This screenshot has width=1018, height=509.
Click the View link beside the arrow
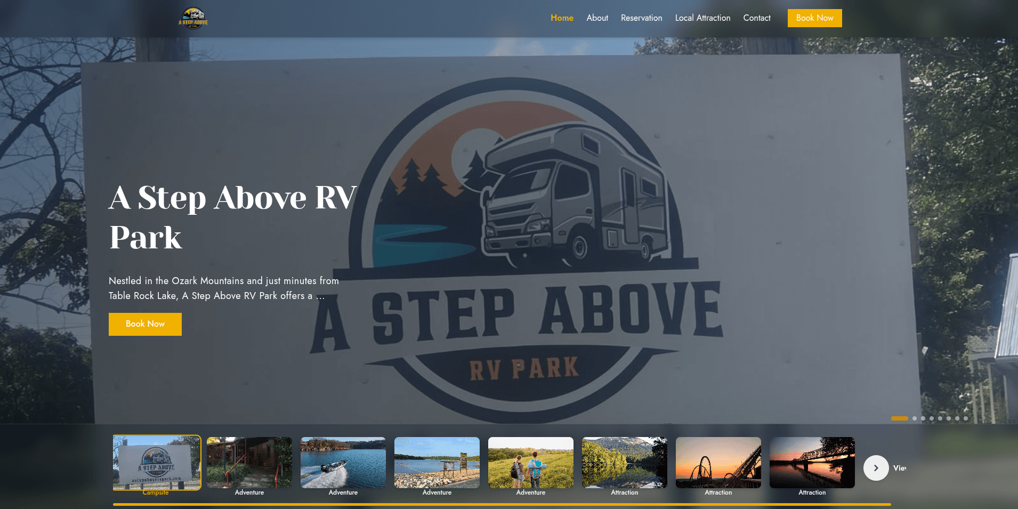click(x=901, y=467)
